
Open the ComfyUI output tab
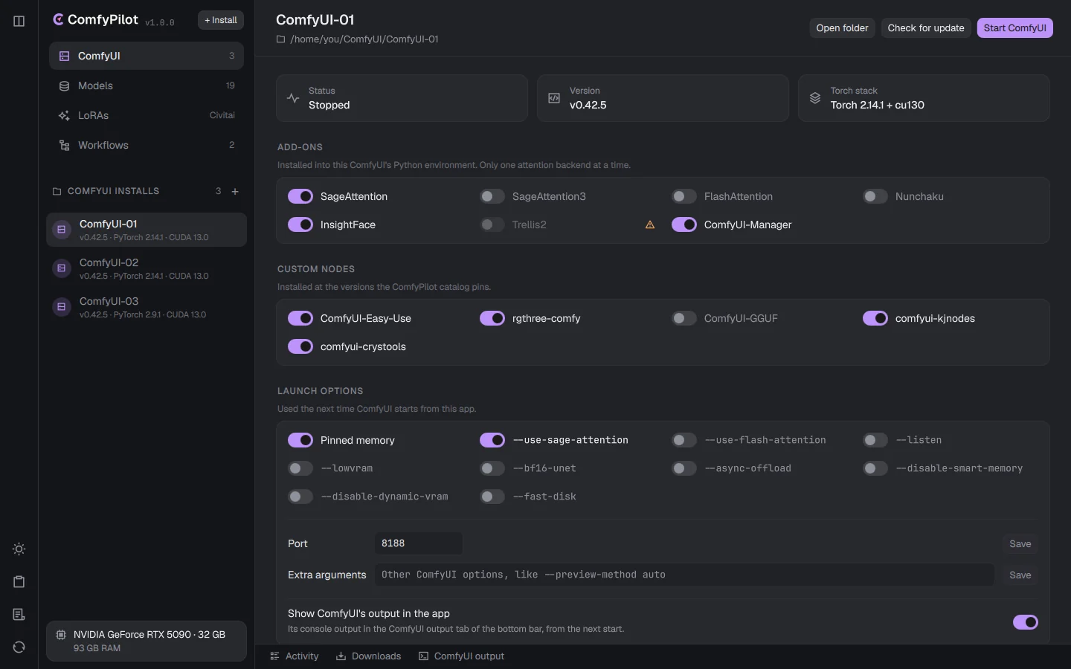coord(462,656)
